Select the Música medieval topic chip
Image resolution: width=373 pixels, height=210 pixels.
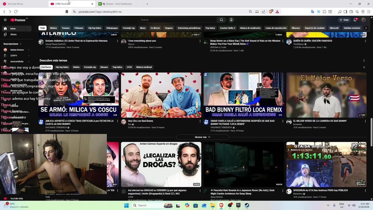point(144,67)
